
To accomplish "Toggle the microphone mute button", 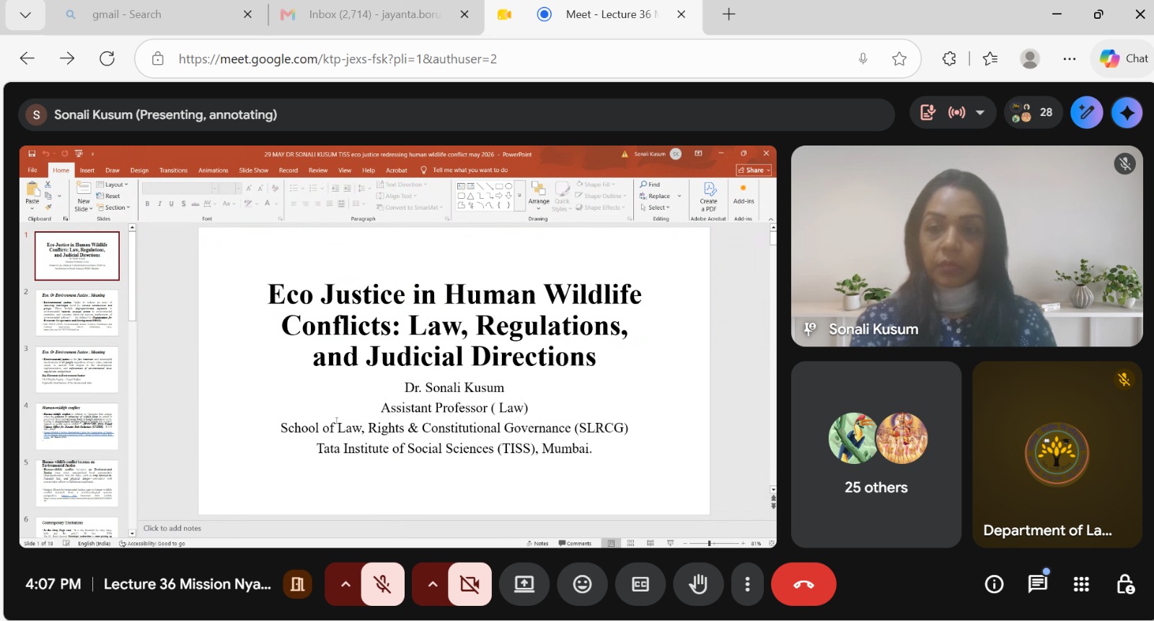I will click(x=382, y=584).
